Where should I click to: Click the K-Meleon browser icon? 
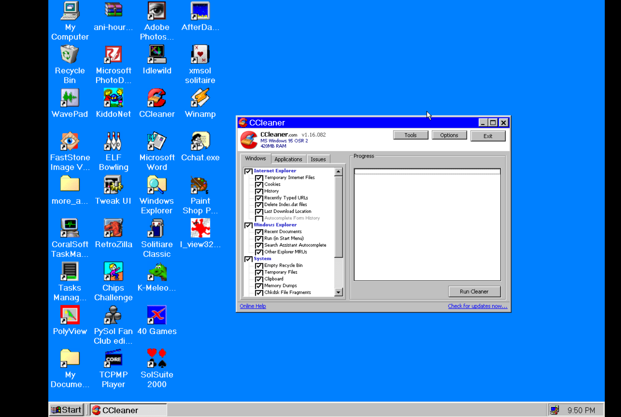(157, 271)
